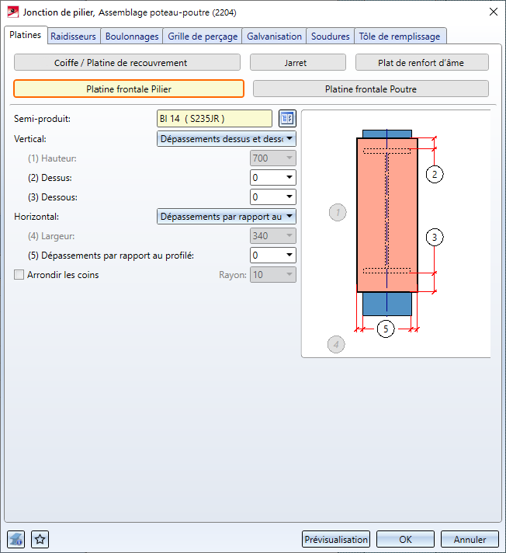
Task: Switch to the Soudures tab
Action: pyautogui.click(x=330, y=37)
